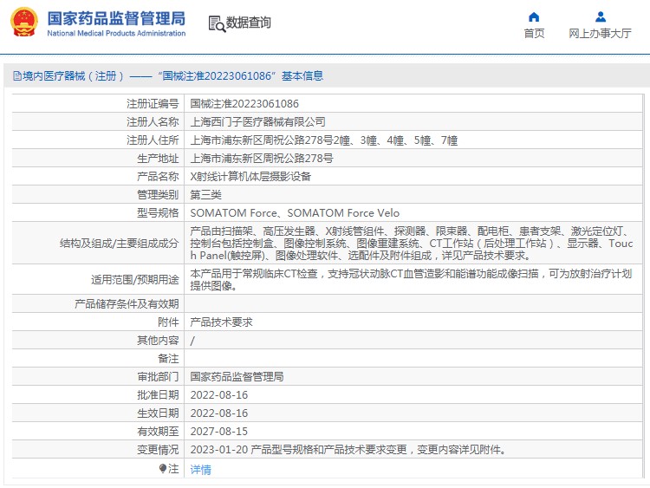The width and height of the screenshot is (650, 488).
Task: Click the 境内医疗器械（注册） heading
Action: click(x=73, y=76)
